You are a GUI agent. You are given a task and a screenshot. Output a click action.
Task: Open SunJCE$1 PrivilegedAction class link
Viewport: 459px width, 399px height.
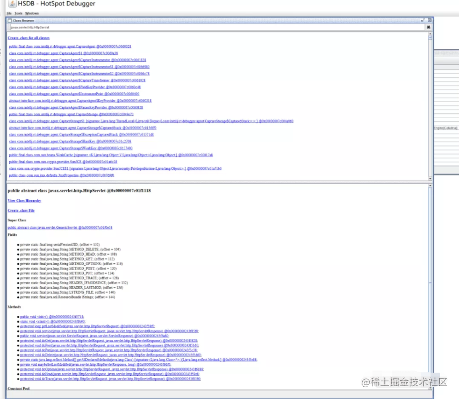click(115, 169)
